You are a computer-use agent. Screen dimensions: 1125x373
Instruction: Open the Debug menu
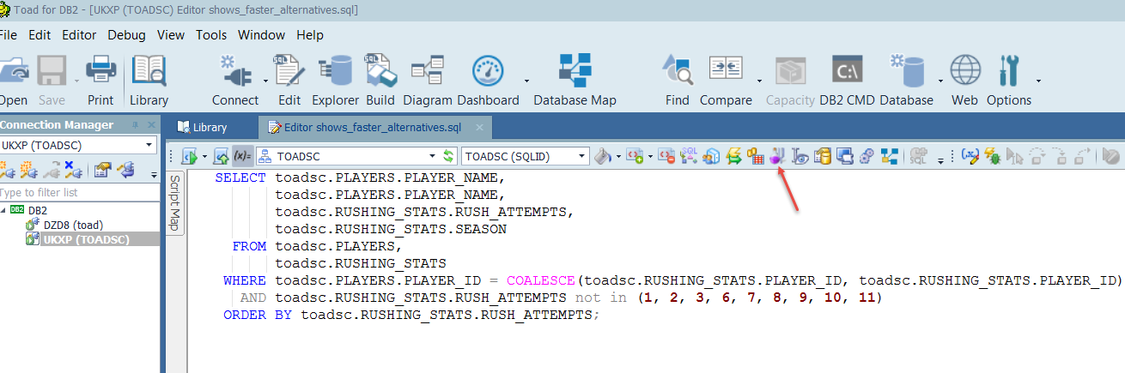coord(127,35)
